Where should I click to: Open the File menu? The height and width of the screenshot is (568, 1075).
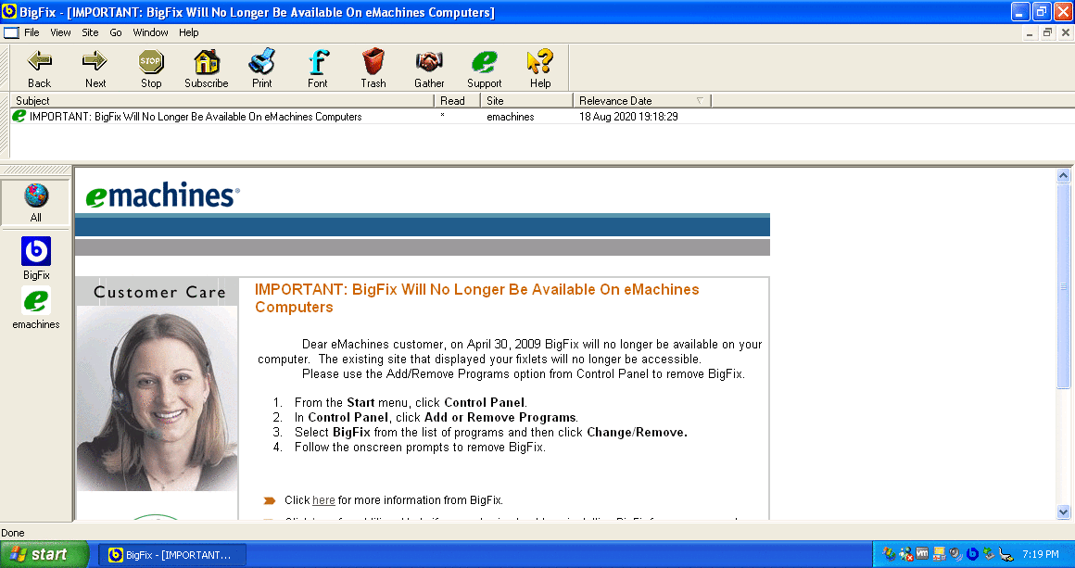(32, 32)
